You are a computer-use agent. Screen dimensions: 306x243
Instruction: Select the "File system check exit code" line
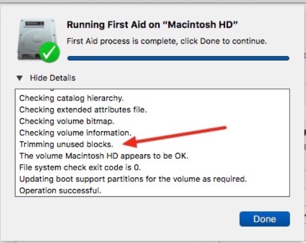[80, 167]
